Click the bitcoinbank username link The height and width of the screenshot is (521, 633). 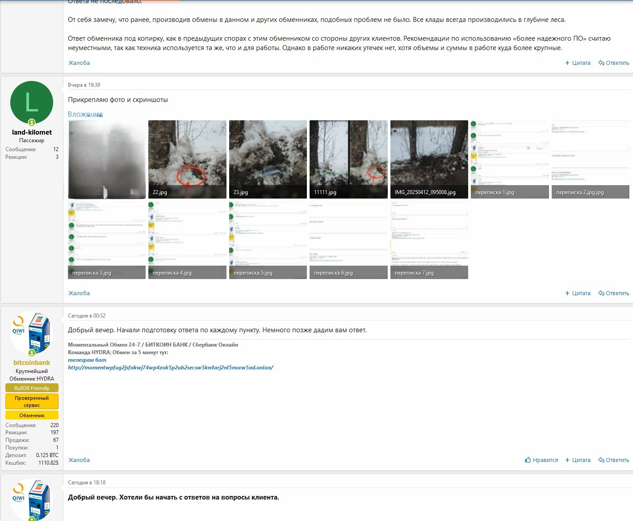(32, 363)
